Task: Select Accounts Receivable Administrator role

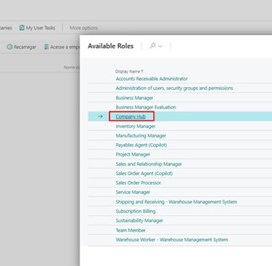Action: coord(152,78)
